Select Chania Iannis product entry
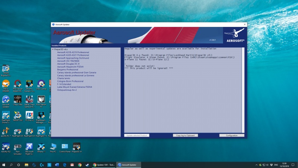This screenshot has width=298, height=168. pos(63,78)
